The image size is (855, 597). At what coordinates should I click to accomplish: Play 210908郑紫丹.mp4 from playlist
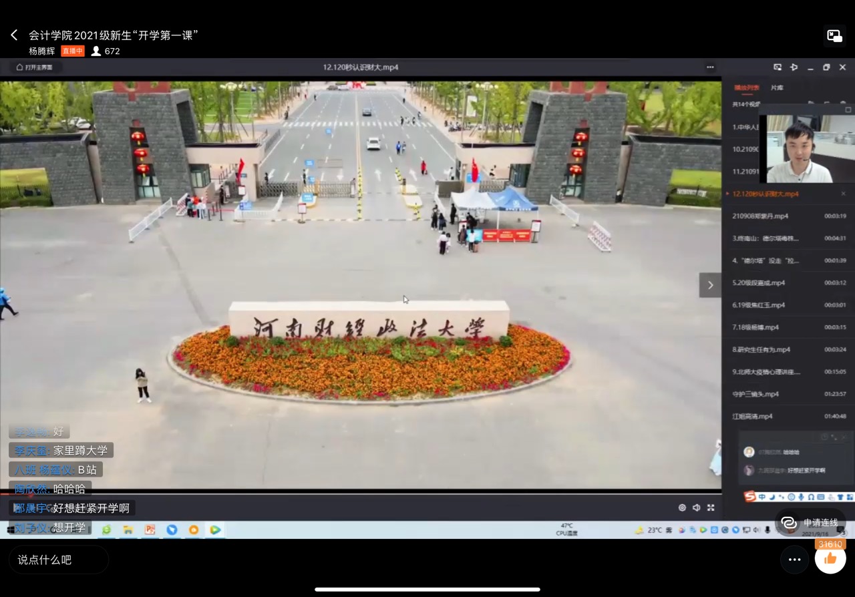tap(788, 216)
